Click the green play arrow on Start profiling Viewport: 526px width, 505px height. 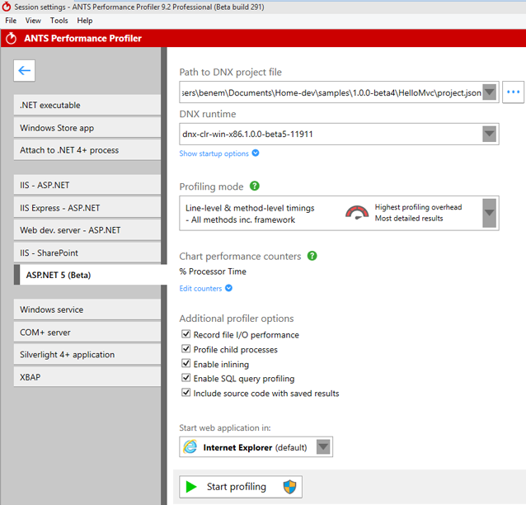(x=191, y=487)
